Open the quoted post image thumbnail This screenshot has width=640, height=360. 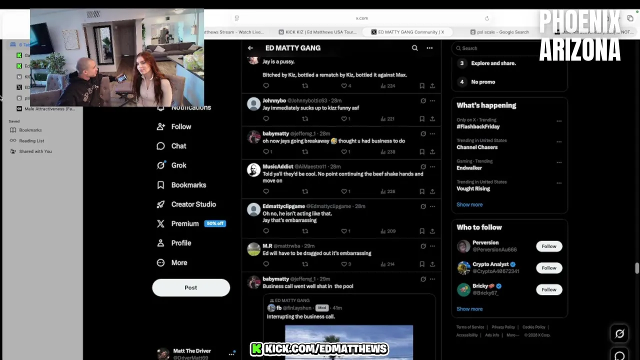(x=349, y=342)
